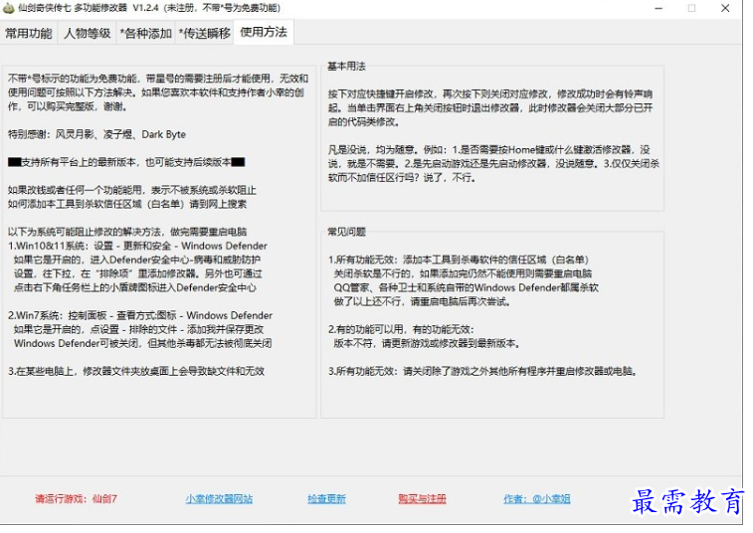Open the 购买与注册 link
The height and width of the screenshot is (533, 753).
422,499
